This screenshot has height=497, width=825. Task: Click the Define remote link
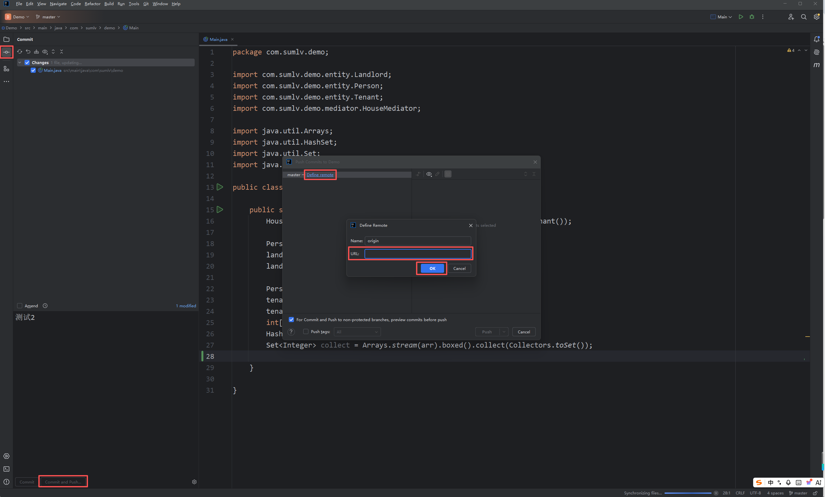(x=320, y=175)
